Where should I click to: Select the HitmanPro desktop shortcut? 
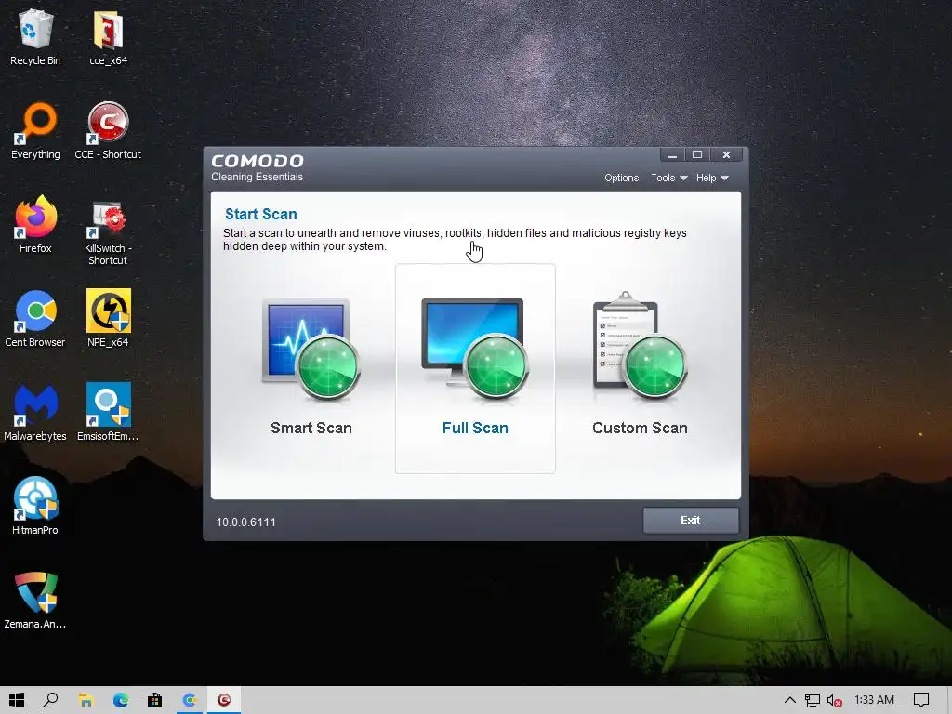pos(35,507)
